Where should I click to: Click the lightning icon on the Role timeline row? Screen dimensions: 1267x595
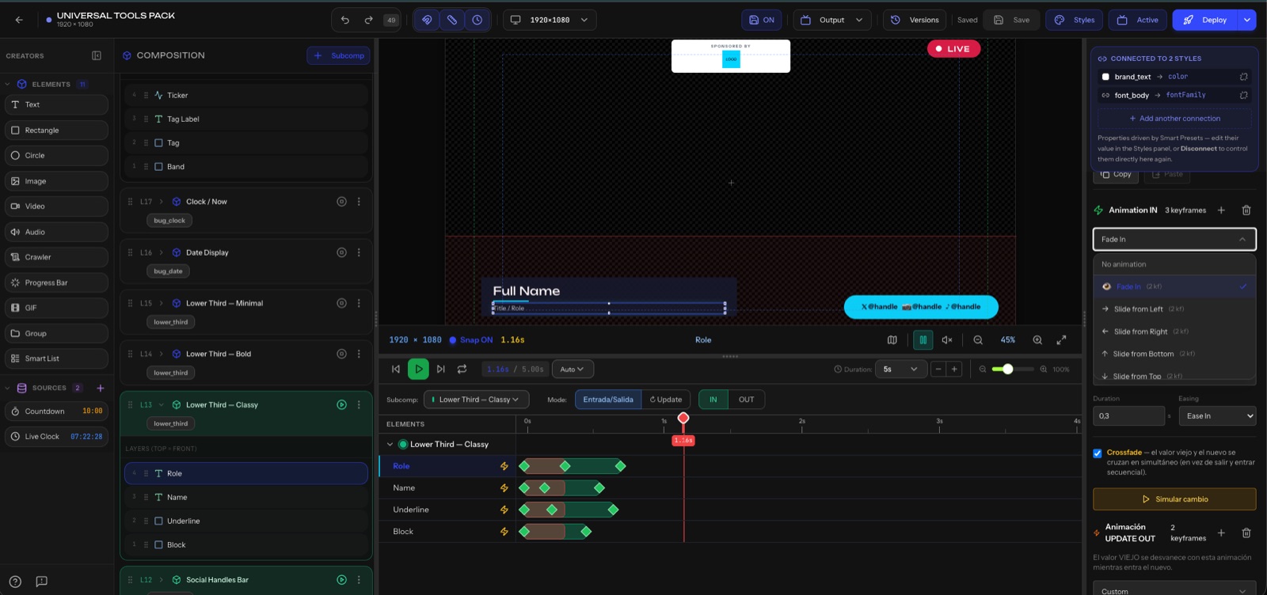coord(504,466)
